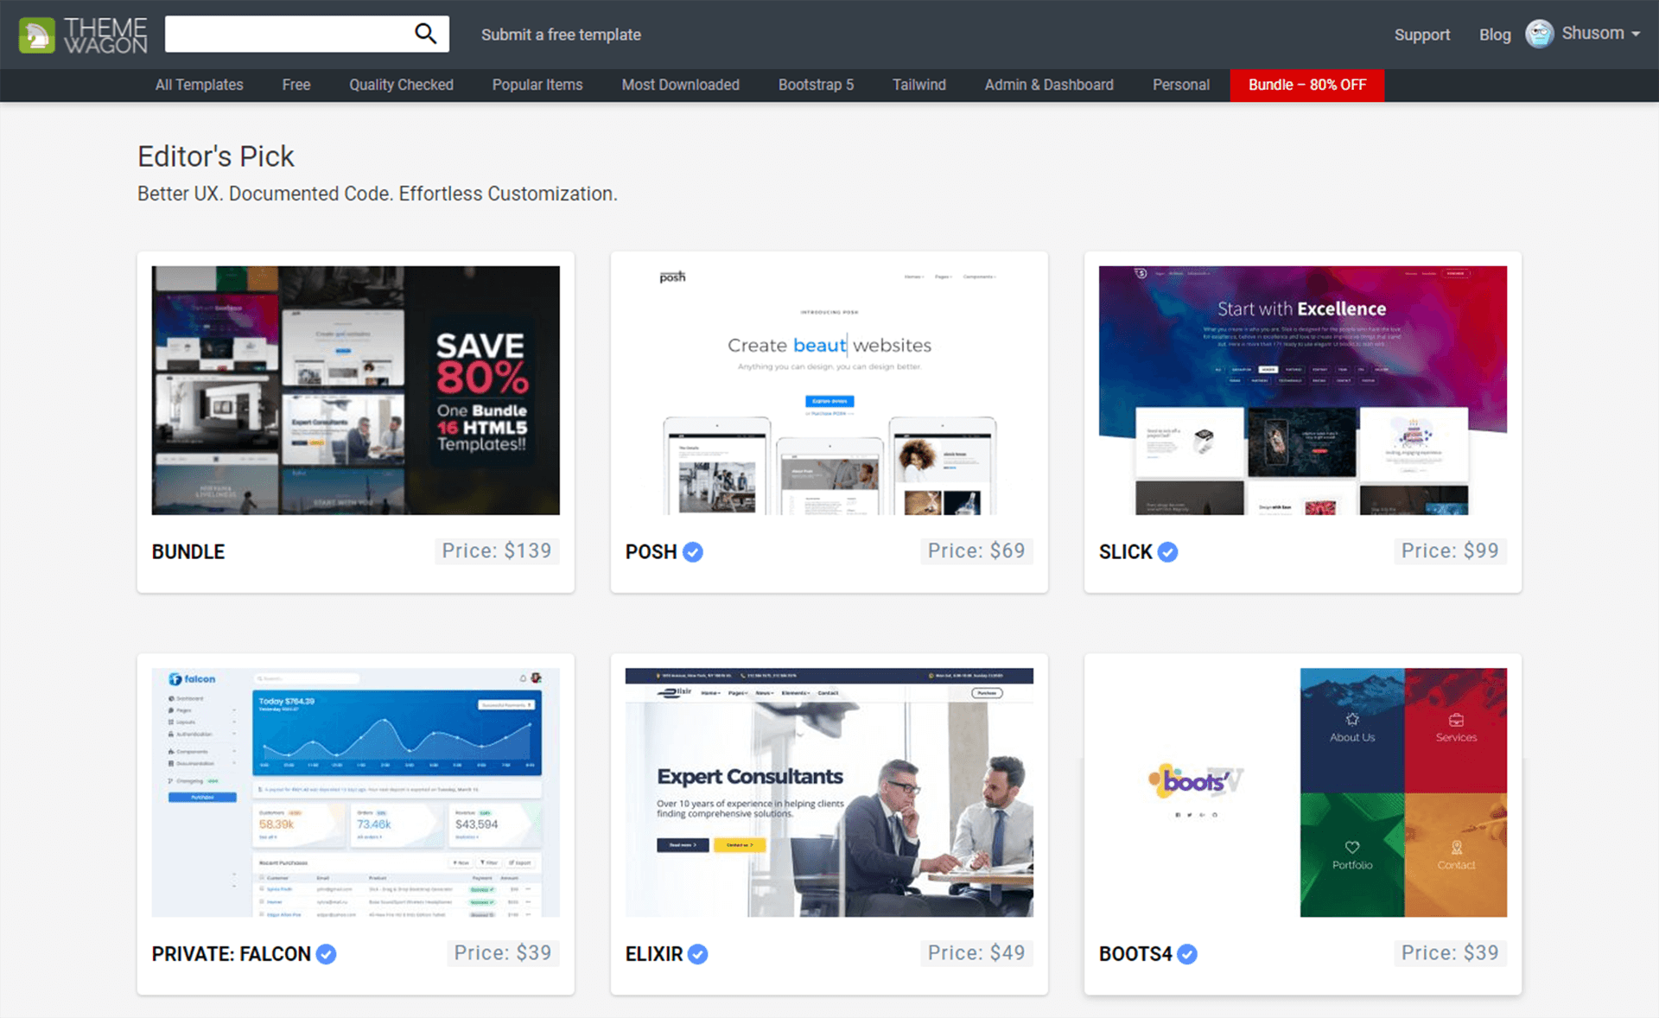Click the Bundle – 80% OFF button
Image resolution: width=1659 pixels, height=1018 pixels.
click(x=1306, y=85)
